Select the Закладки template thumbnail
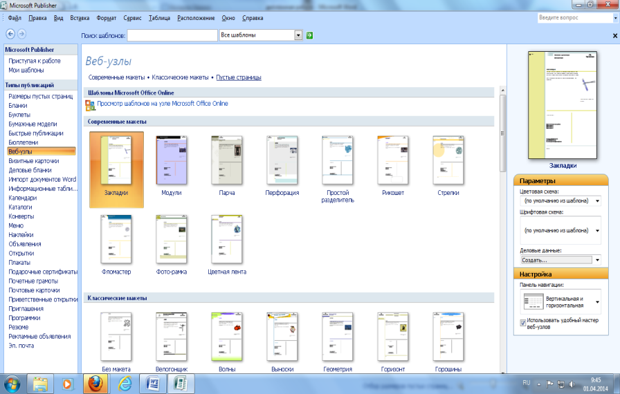The width and height of the screenshot is (620, 394). (116, 160)
